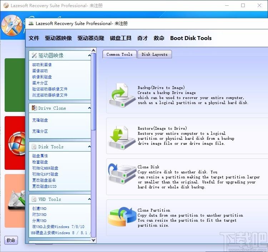The image size is (268, 252).
Task: Click the inner window title bar icon
Action: point(31,24)
